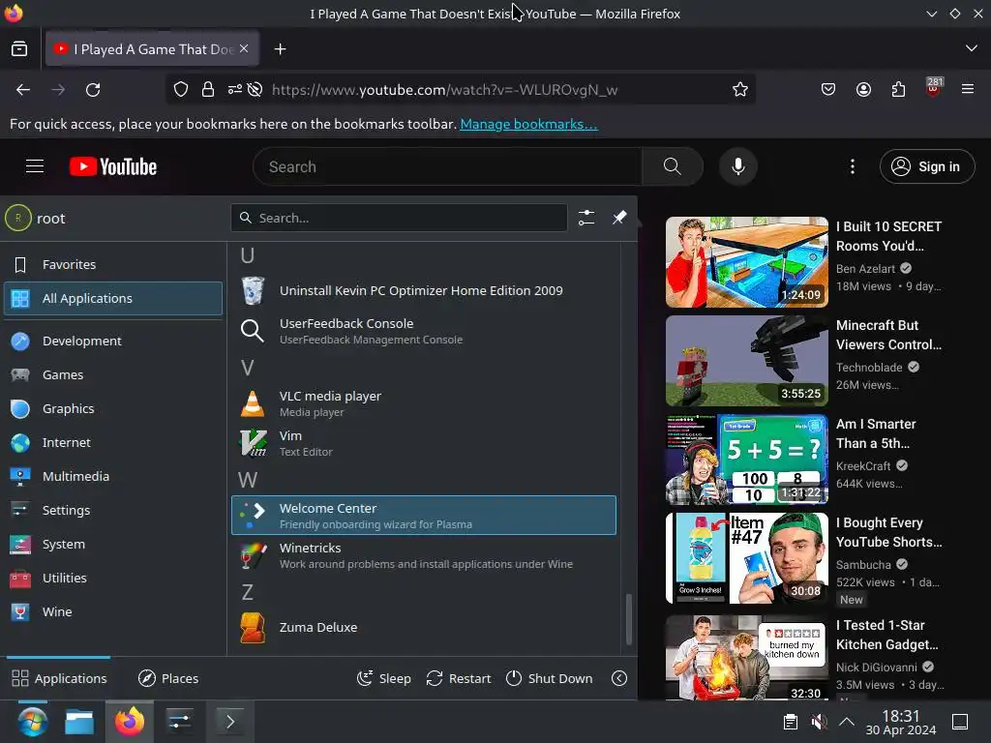This screenshot has height=743, width=991.
Task: Open the Firefox account icon
Action: pos(863,90)
